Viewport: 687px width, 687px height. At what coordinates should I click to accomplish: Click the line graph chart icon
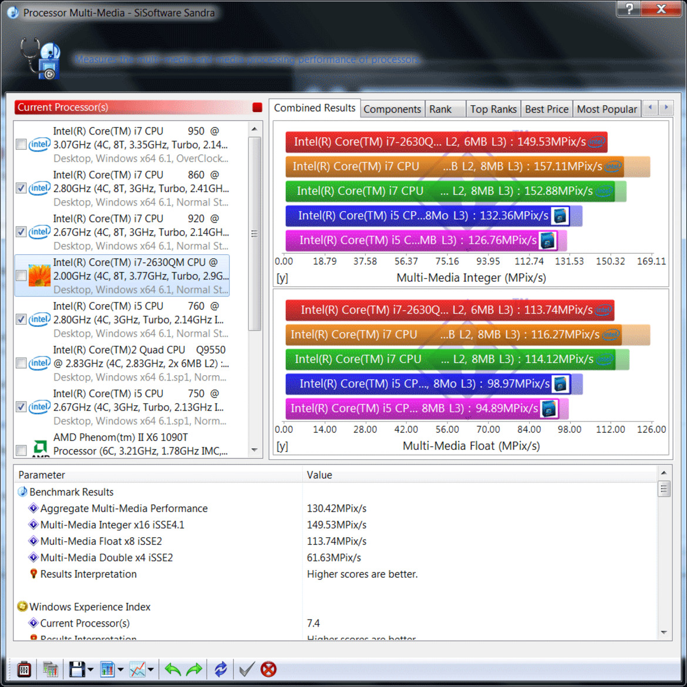(x=137, y=669)
